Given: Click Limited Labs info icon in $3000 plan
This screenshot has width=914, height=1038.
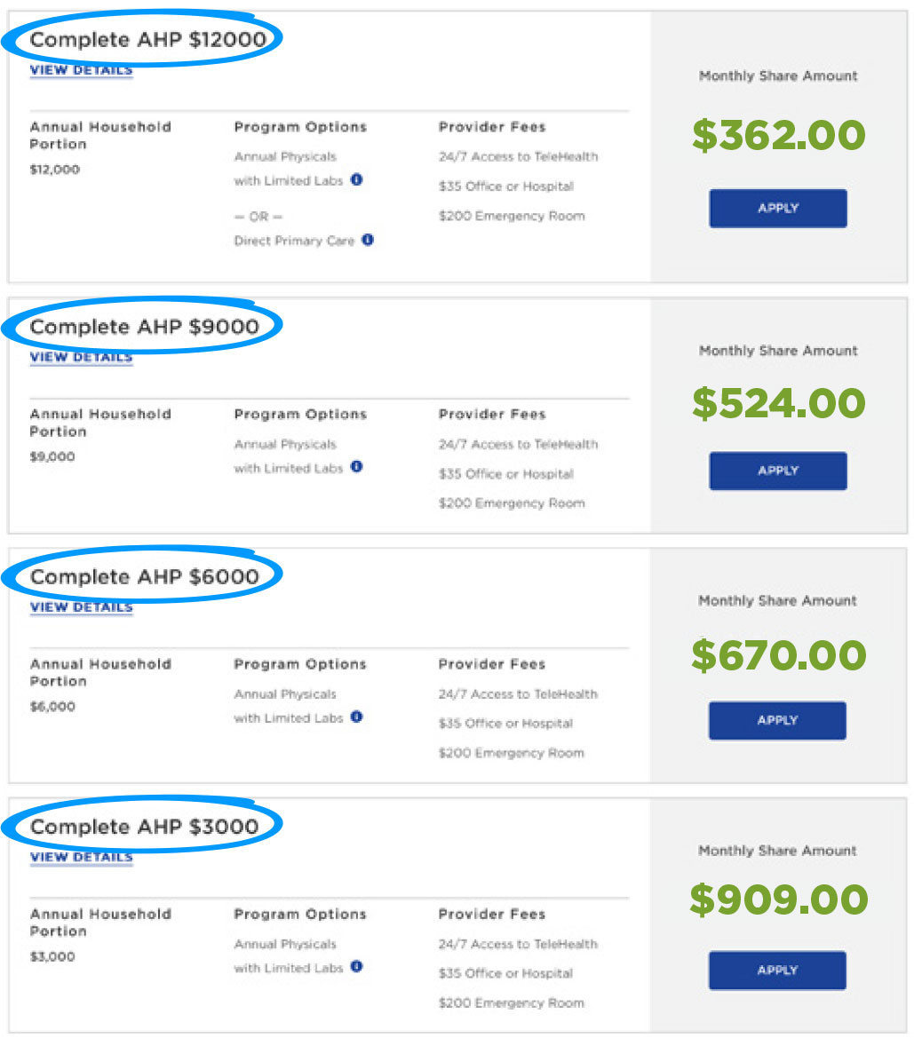Looking at the screenshot, I should pos(356,967).
